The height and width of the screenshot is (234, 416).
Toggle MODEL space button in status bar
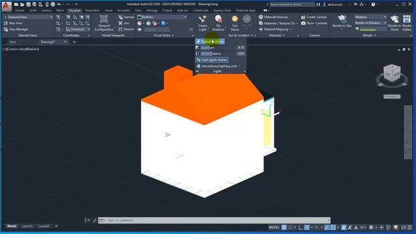coord(274,227)
